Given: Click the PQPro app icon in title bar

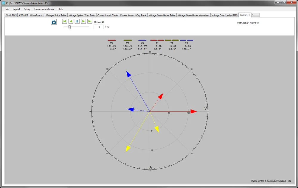Looking at the screenshot, I should pos(3,3).
